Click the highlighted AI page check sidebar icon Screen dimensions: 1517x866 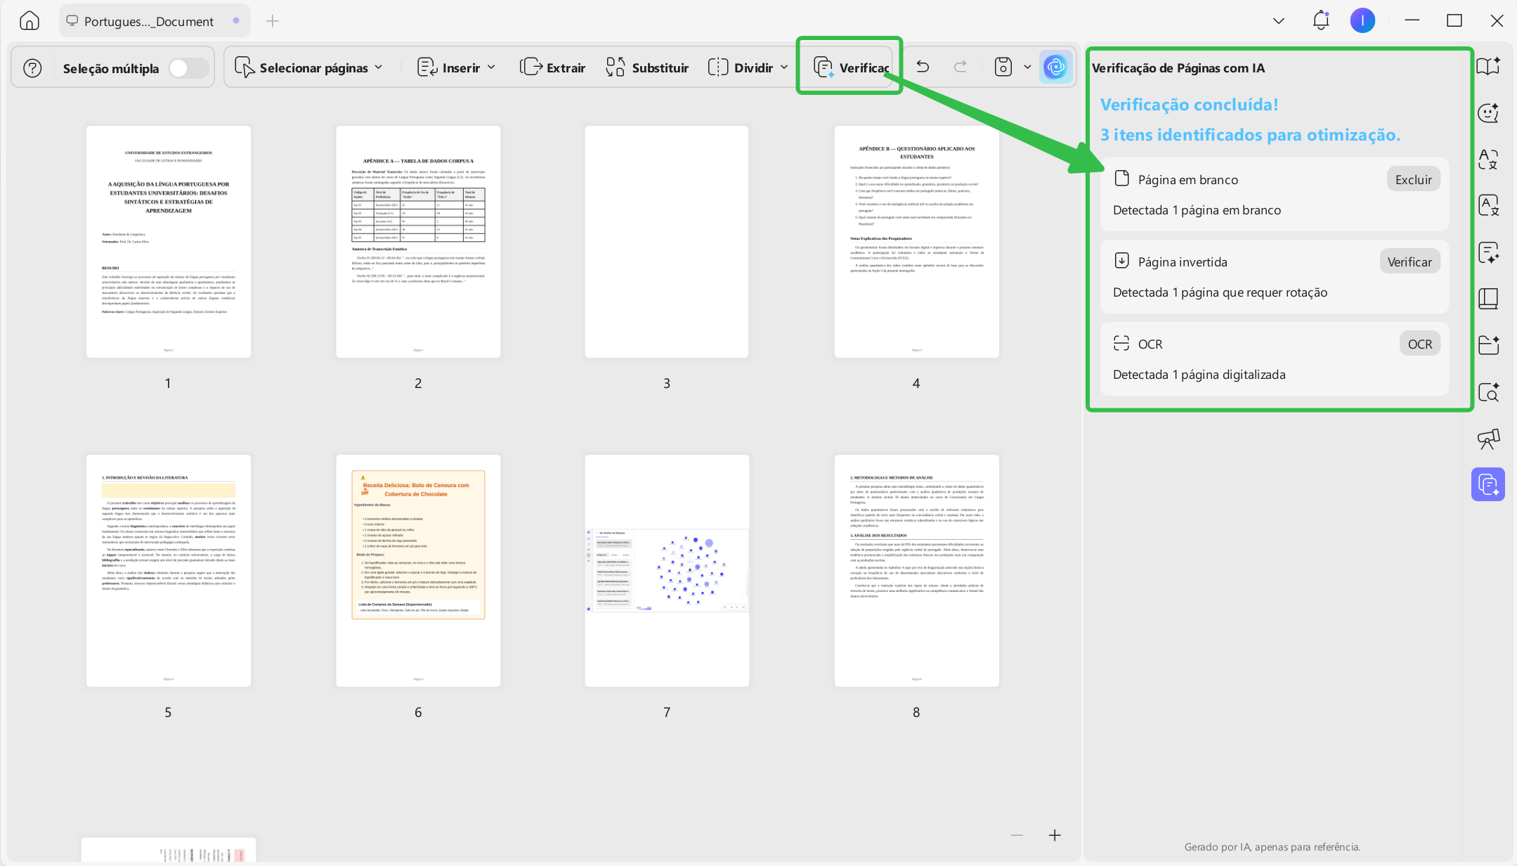point(1488,484)
